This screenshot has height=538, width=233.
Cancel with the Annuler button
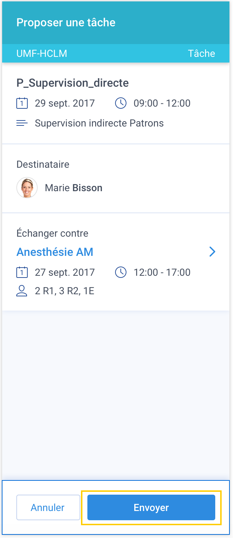click(x=48, y=507)
